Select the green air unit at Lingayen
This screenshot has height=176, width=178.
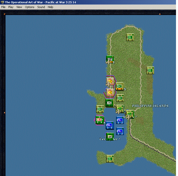[110, 59]
